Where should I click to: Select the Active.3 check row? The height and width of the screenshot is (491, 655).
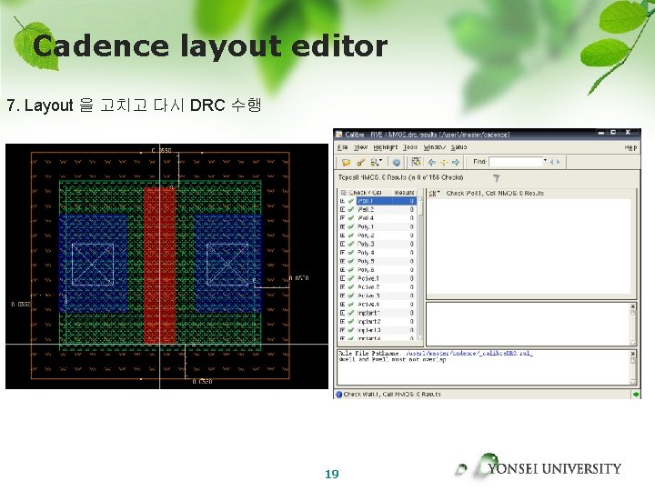coord(378,296)
